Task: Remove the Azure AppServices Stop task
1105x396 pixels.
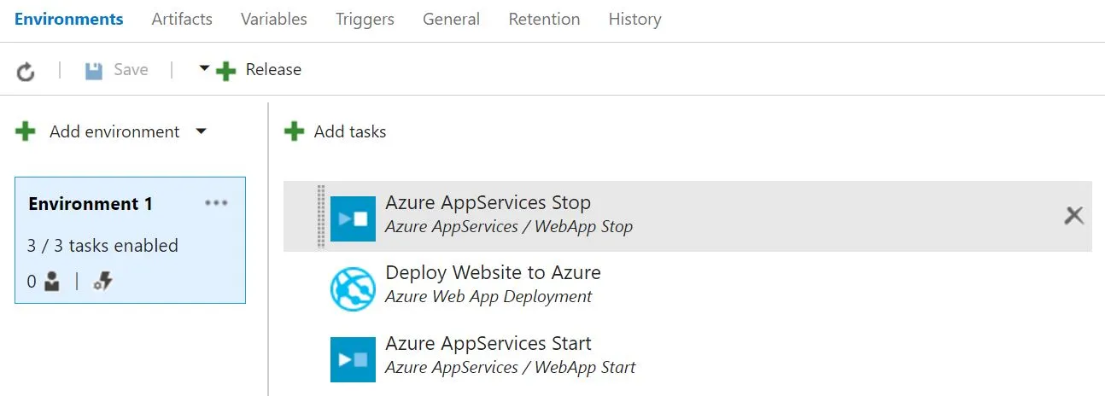Action: tap(1073, 216)
